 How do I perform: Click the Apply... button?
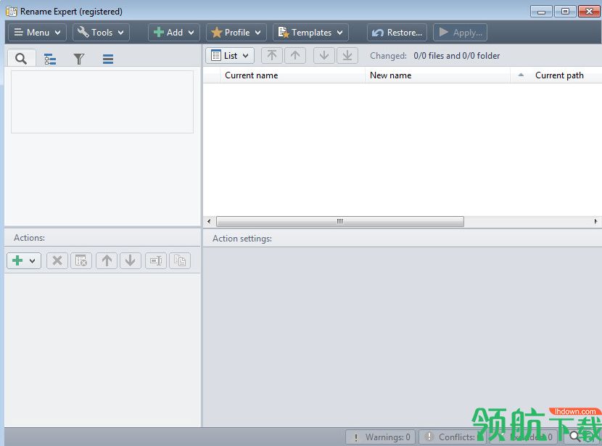click(x=460, y=33)
